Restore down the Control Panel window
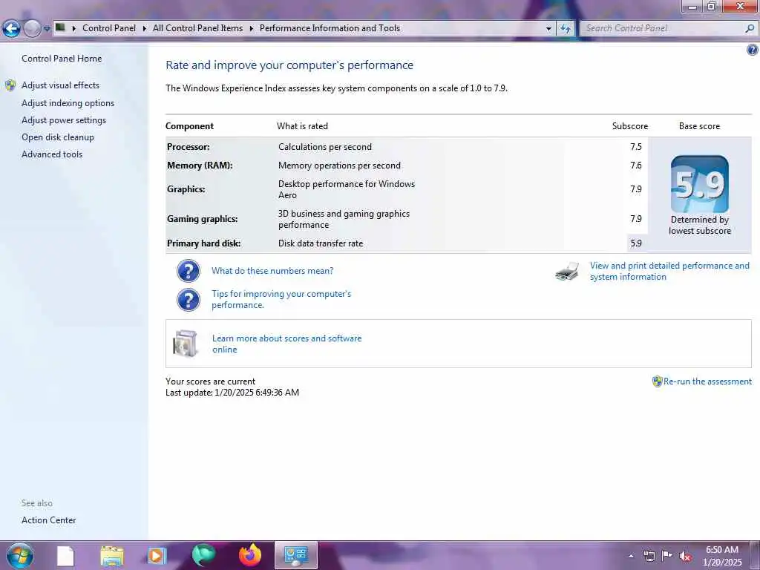Screen dimensions: 760x570 [712, 6]
